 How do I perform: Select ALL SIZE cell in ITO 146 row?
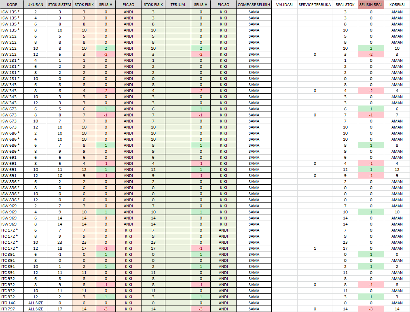[36, 303]
